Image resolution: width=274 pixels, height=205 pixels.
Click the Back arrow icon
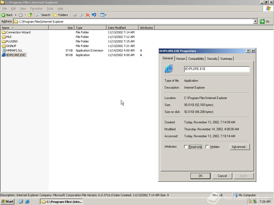[x=3, y=15]
